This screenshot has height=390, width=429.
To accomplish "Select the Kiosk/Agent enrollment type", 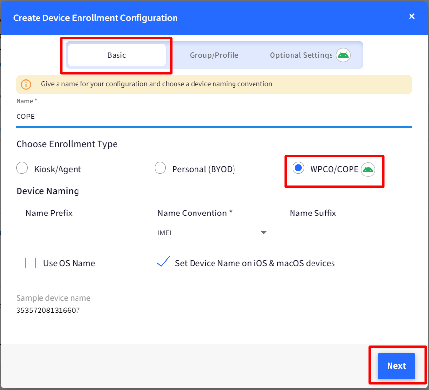I will click(22, 168).
